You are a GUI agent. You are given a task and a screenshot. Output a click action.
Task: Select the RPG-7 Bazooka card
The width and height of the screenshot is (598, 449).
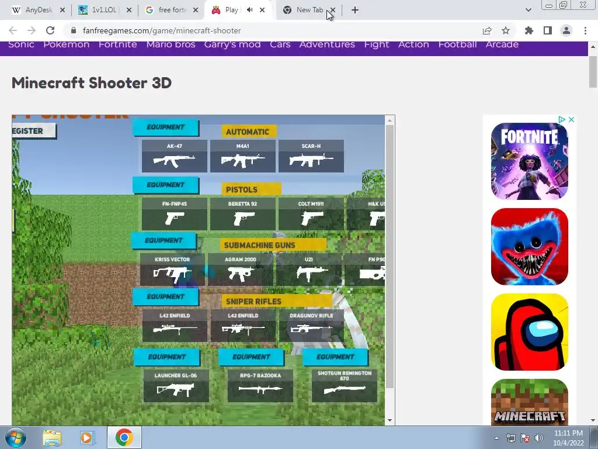tap(260, 386)
